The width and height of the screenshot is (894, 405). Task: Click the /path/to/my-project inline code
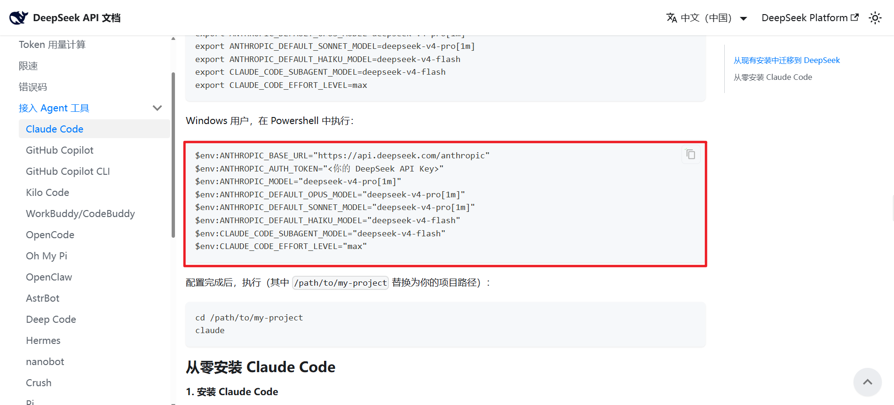click(340, 282)
